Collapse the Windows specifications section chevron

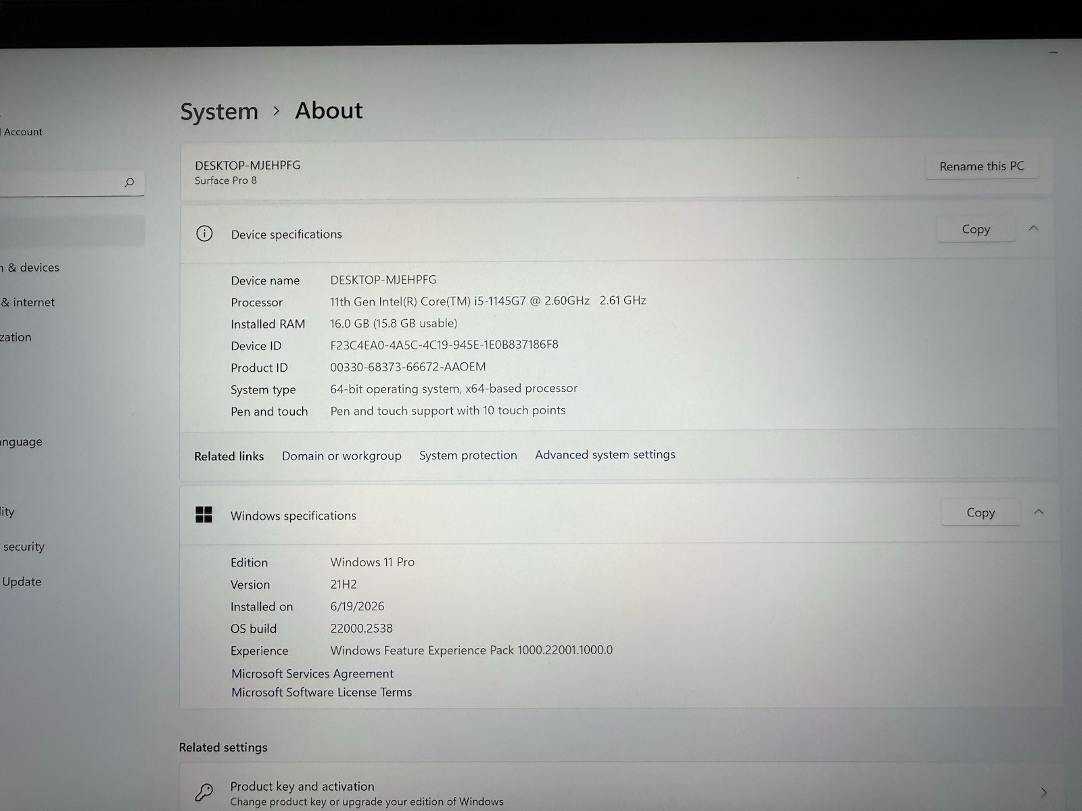[x=1038, y=512]
